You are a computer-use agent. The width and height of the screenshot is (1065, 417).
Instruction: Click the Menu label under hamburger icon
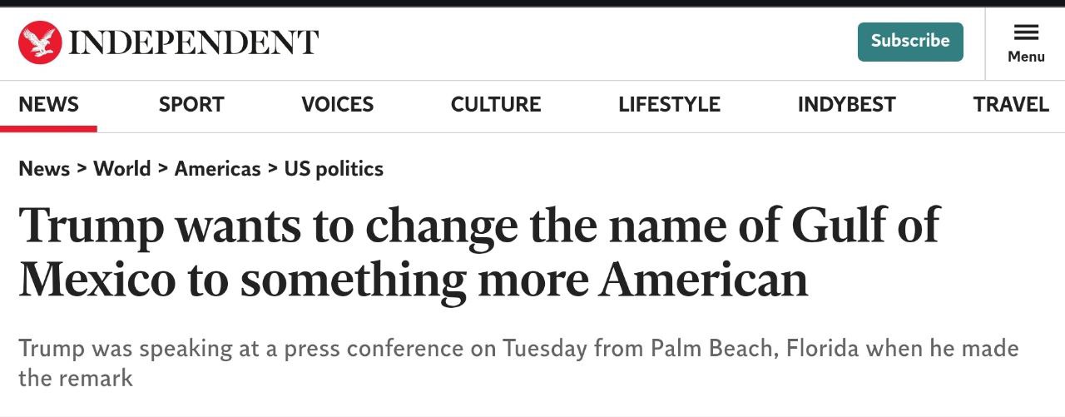(1026, 57)
